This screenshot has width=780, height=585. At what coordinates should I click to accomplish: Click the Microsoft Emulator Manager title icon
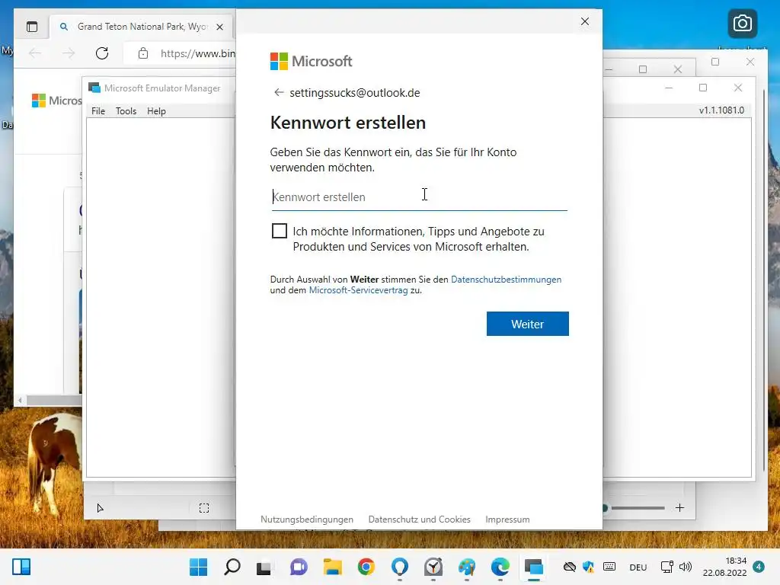(x=94, y=88)
